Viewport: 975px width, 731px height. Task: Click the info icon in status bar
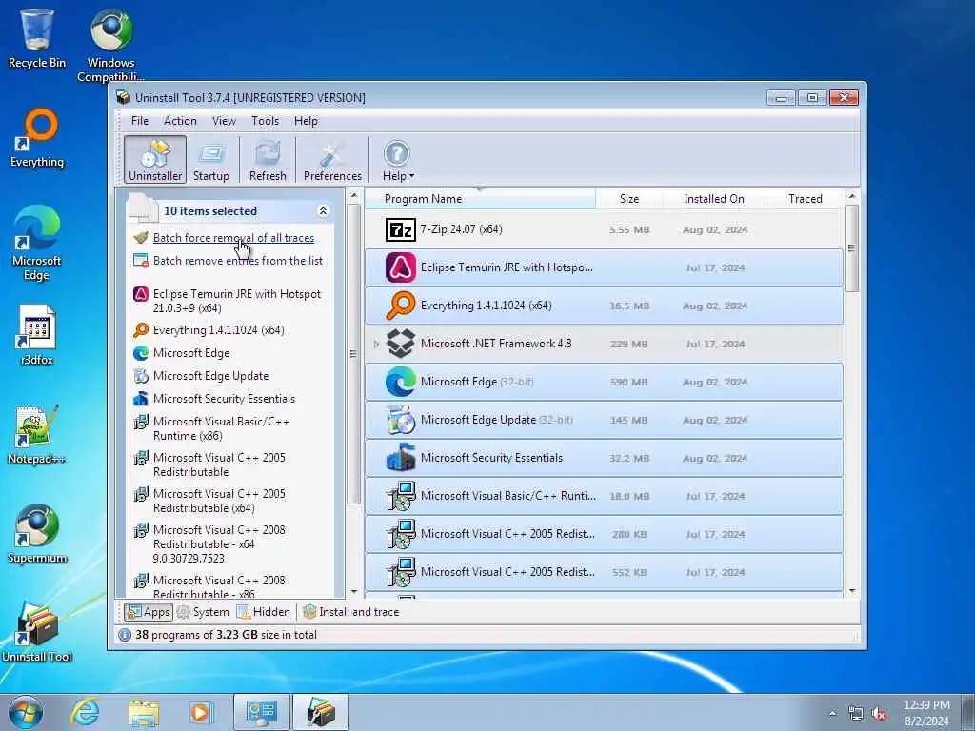[125, 635]
